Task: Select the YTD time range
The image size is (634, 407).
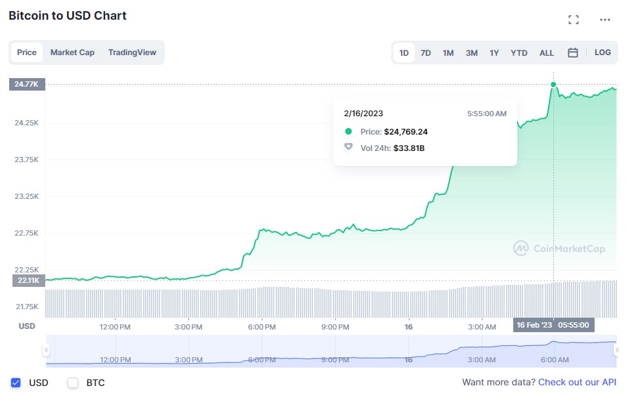Action: click(x=518, y=53)
